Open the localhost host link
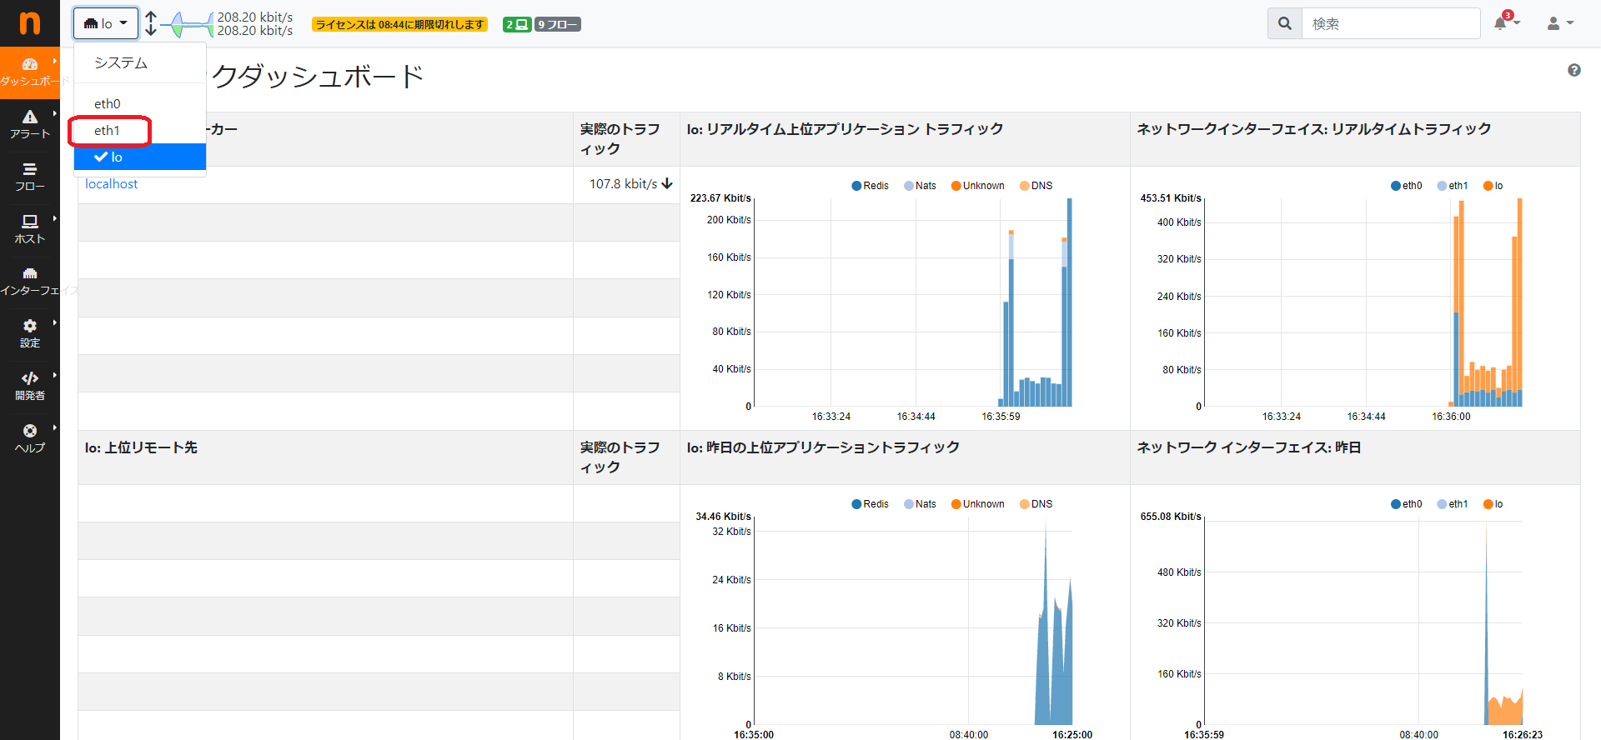 point(112,183)
